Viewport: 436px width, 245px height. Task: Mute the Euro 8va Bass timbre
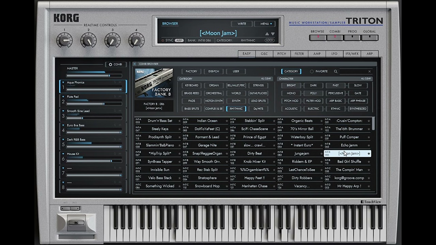click(120, 125)
